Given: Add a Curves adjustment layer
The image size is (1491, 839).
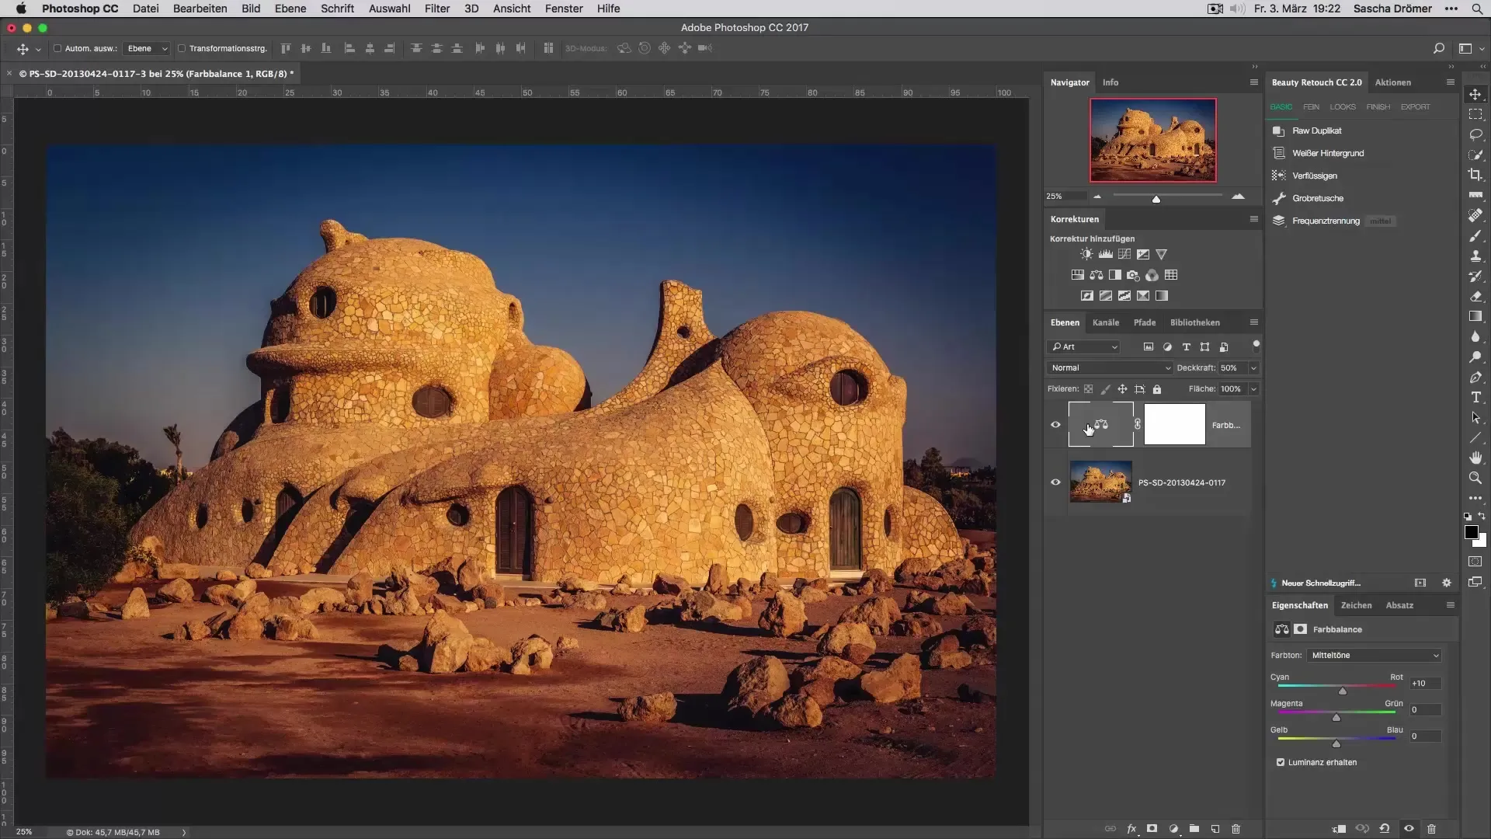Looking at the screenshot, I should coord(1124,254).
